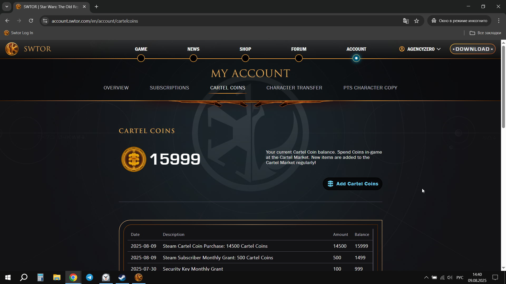
Task: Click the '1499' balance cell
Action: [360, 258]
